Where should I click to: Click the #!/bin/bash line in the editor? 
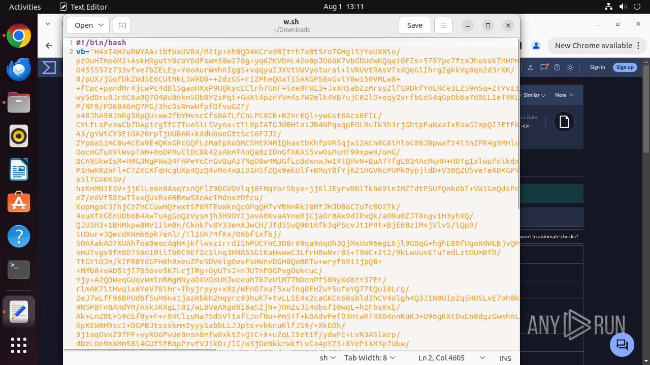(101, 43)
